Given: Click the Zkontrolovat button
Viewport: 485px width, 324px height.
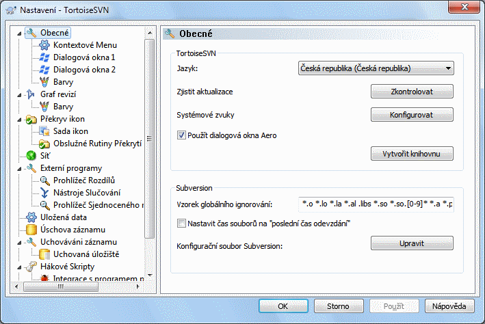Looking at the screenshot, I should click(x=412, y=92).
